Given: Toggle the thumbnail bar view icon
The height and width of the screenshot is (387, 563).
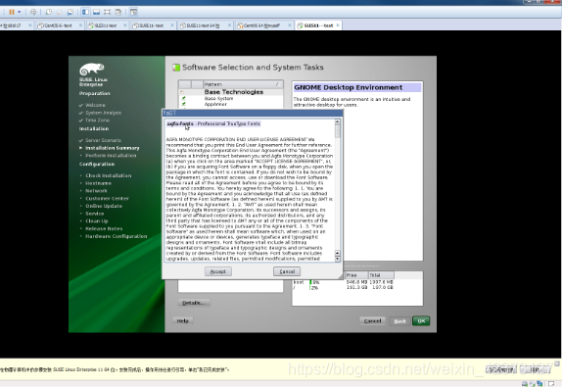Looking at the screenshot, I should tap(96, 12).
